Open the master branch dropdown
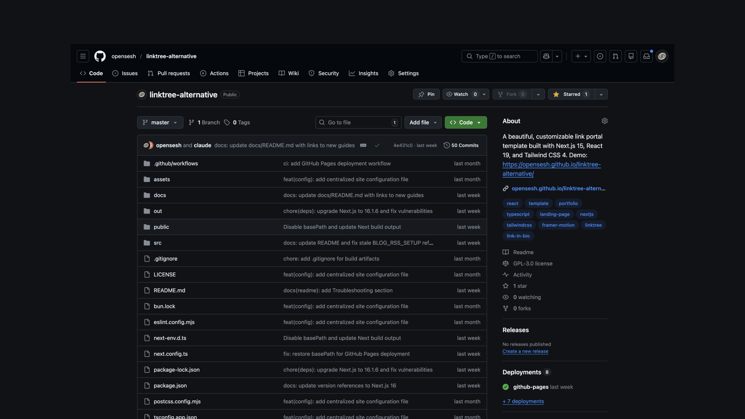This screenshot has width=745, height=419. pos(160,123)
